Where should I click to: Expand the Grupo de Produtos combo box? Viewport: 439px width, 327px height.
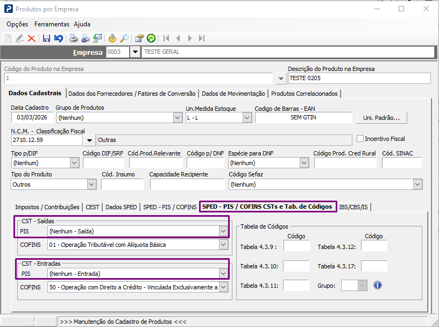(x=178, y=118)
